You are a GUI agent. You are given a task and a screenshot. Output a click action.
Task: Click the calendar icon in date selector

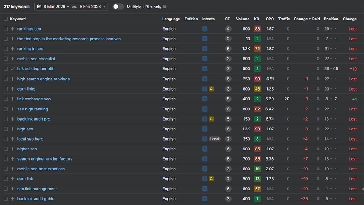pyautogui.click(x=39, y=7)
